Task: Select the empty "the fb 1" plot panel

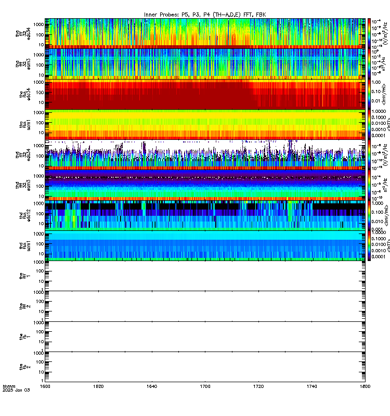Action: point(205,336)
